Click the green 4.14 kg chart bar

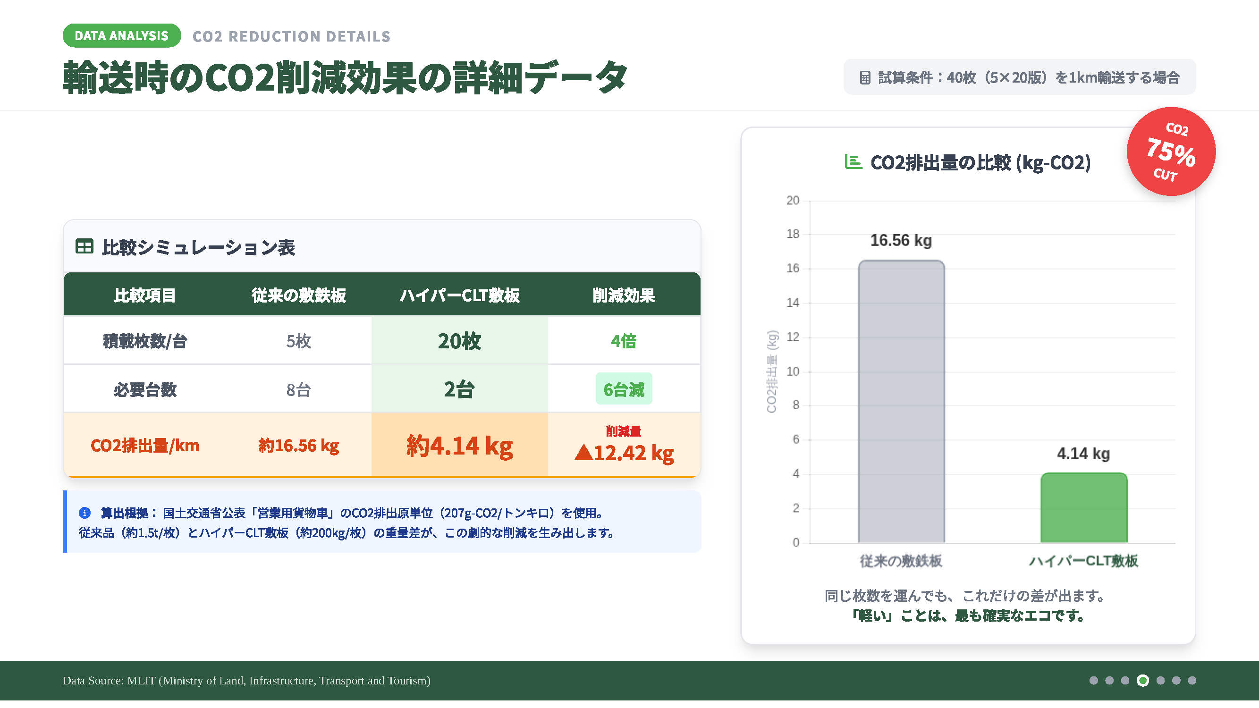(x=1083, y=508)
